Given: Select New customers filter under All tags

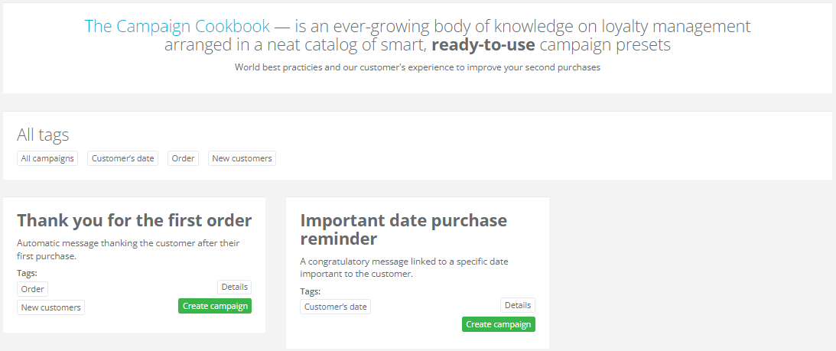Looking at the screenshot, I should (242, 158).
